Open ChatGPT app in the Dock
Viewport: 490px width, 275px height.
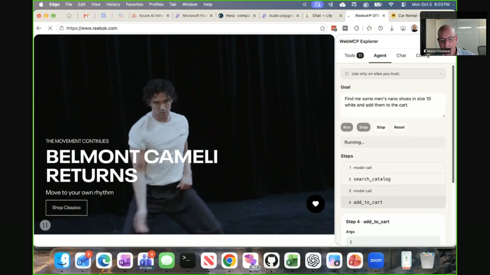pos(313,260)
